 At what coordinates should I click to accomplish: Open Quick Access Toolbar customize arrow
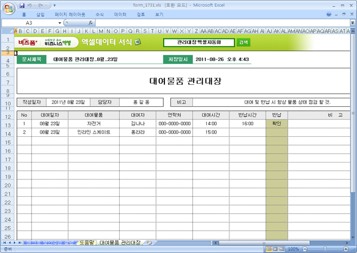(55, 5)
